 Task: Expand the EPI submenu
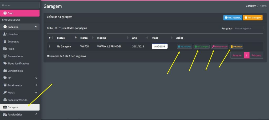point(36,78)
